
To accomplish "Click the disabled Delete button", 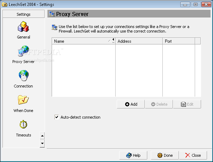I will tap(159, 104).
